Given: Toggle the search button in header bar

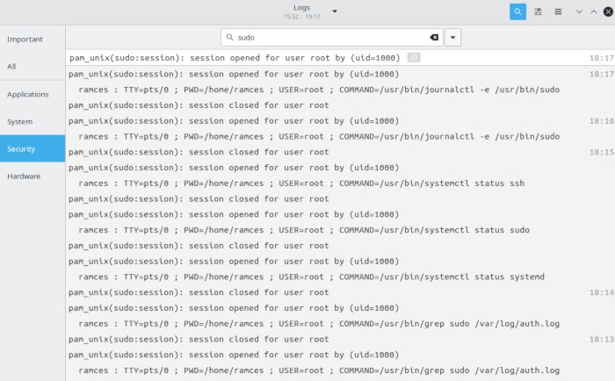Looking at the screenshot, I should (x=517, y=11).
